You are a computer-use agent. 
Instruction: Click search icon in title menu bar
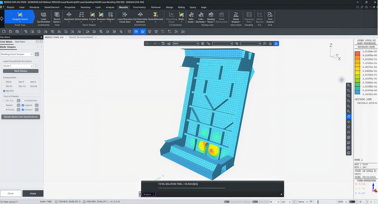[358, 7]
